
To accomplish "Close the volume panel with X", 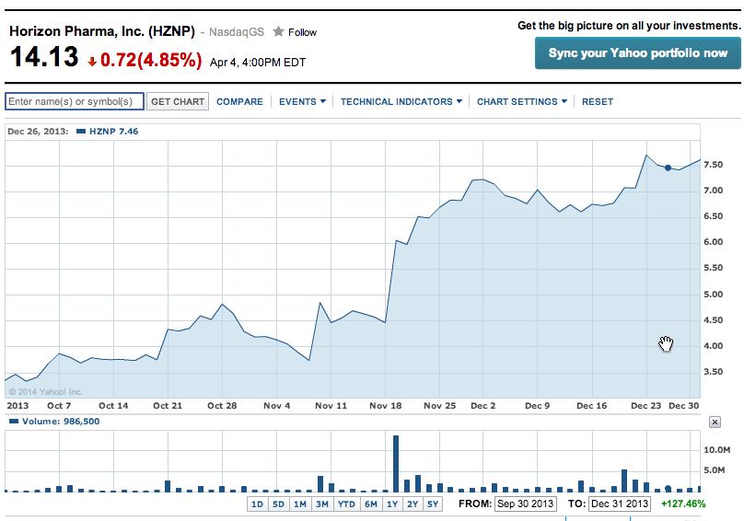I will [x=715, y=422].
